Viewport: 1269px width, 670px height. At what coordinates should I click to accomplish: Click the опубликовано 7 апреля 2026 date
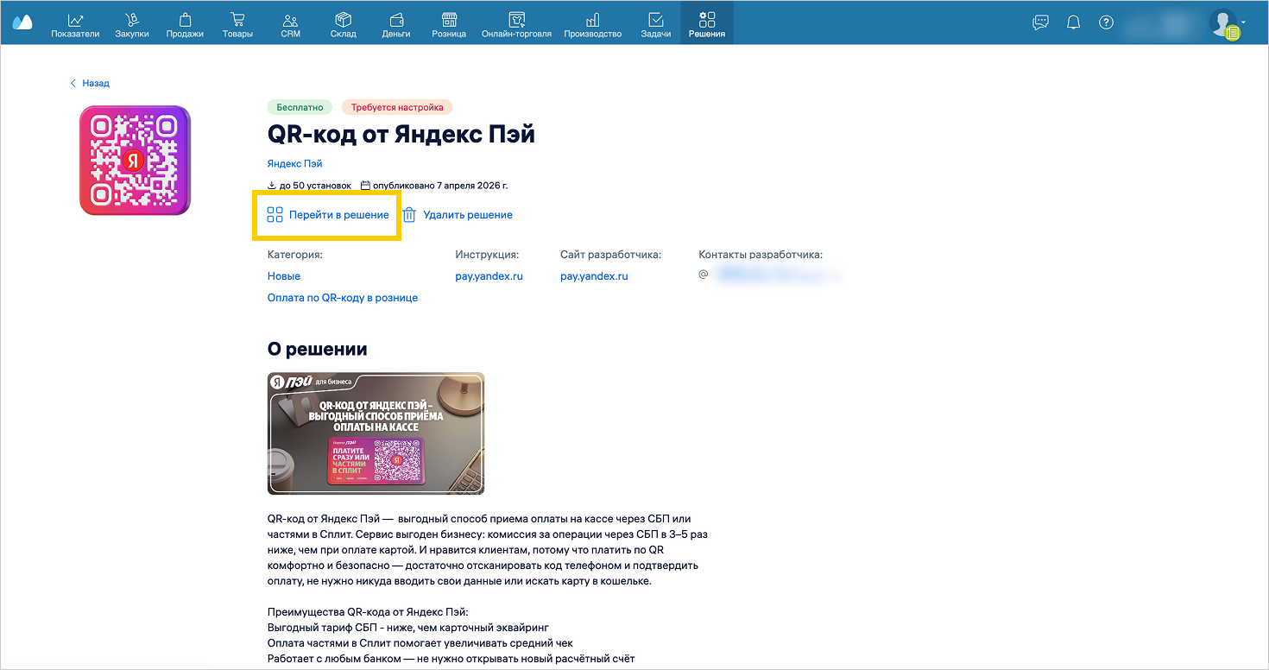434,186
